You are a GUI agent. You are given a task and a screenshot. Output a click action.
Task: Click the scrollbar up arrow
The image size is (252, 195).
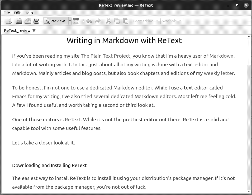[249, 36]
